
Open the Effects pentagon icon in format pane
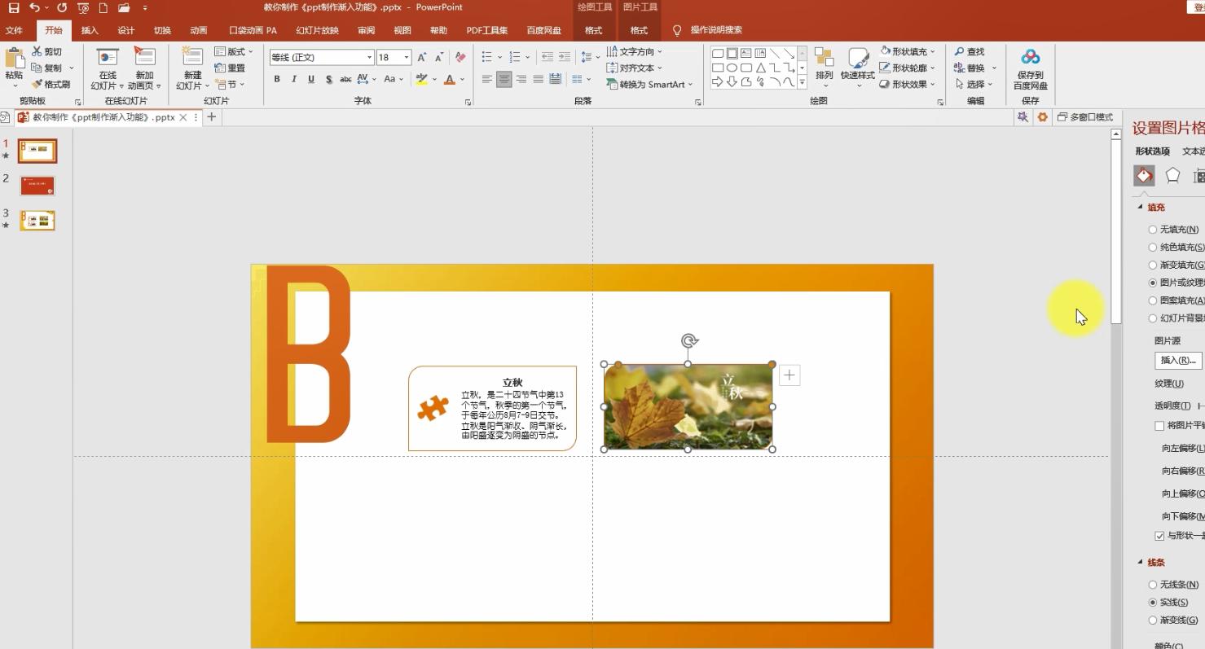1172,175
